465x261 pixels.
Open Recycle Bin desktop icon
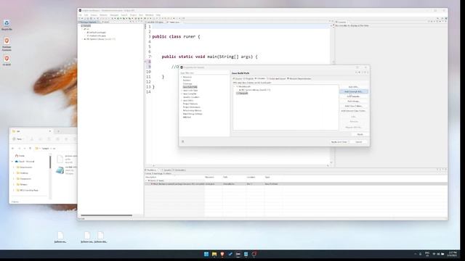[7, 25]
